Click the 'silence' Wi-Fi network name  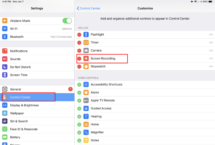click(x=67, y=29)
